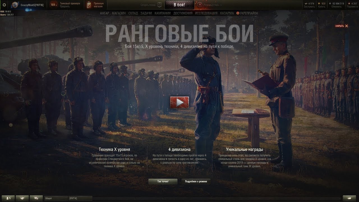Open the Премиум магазин shop

[x=95, y=5]
